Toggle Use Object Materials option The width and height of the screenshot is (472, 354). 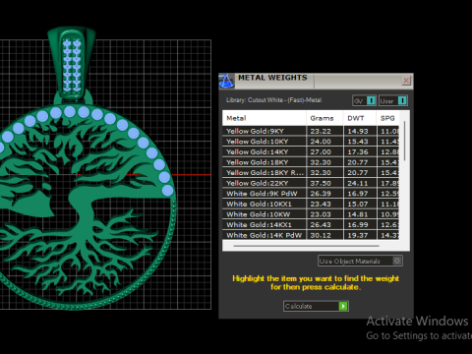pos(360,261)
